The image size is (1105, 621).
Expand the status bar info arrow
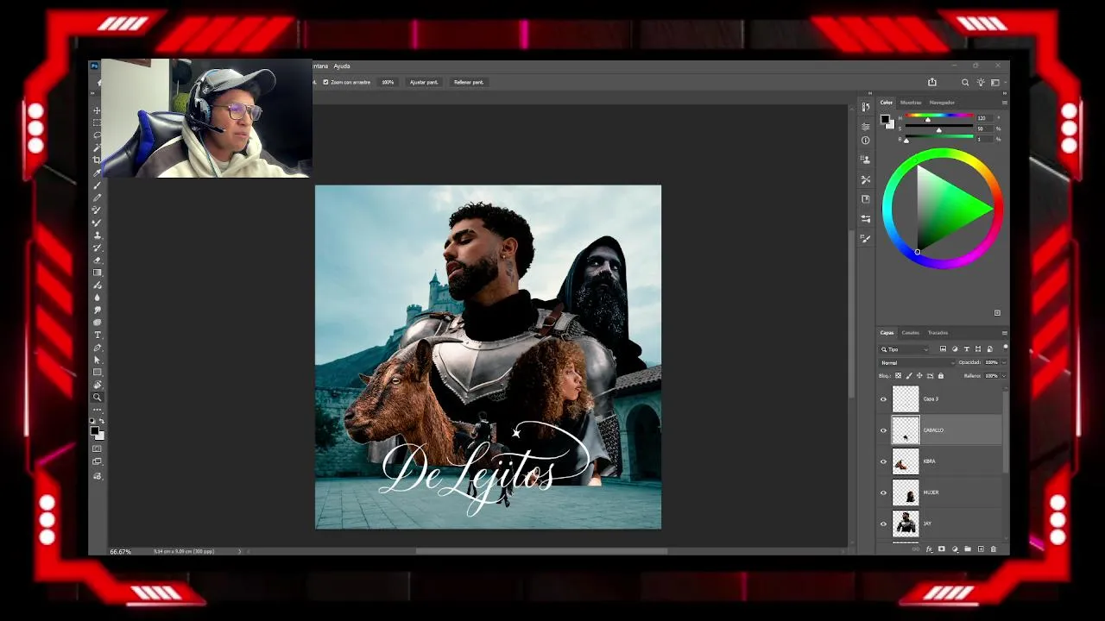[x=240, y=551]
